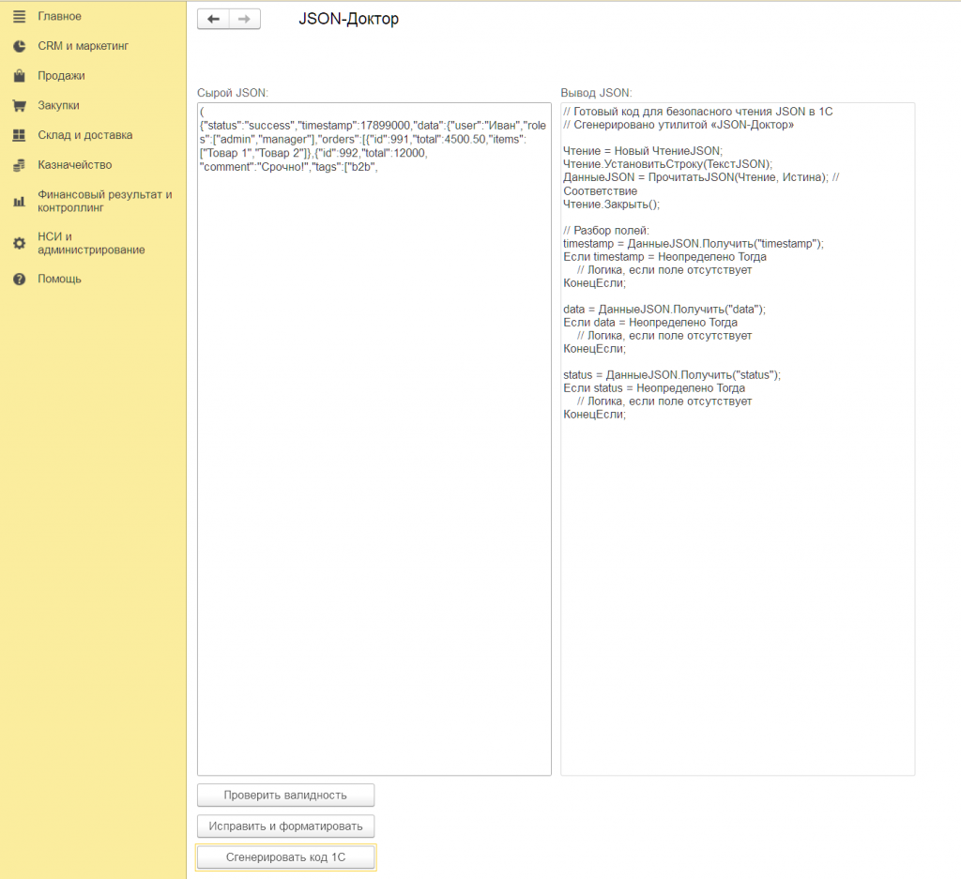Open the Казначейство menu item
This screenshot has width=961, height=879.
tap(75, 165)
